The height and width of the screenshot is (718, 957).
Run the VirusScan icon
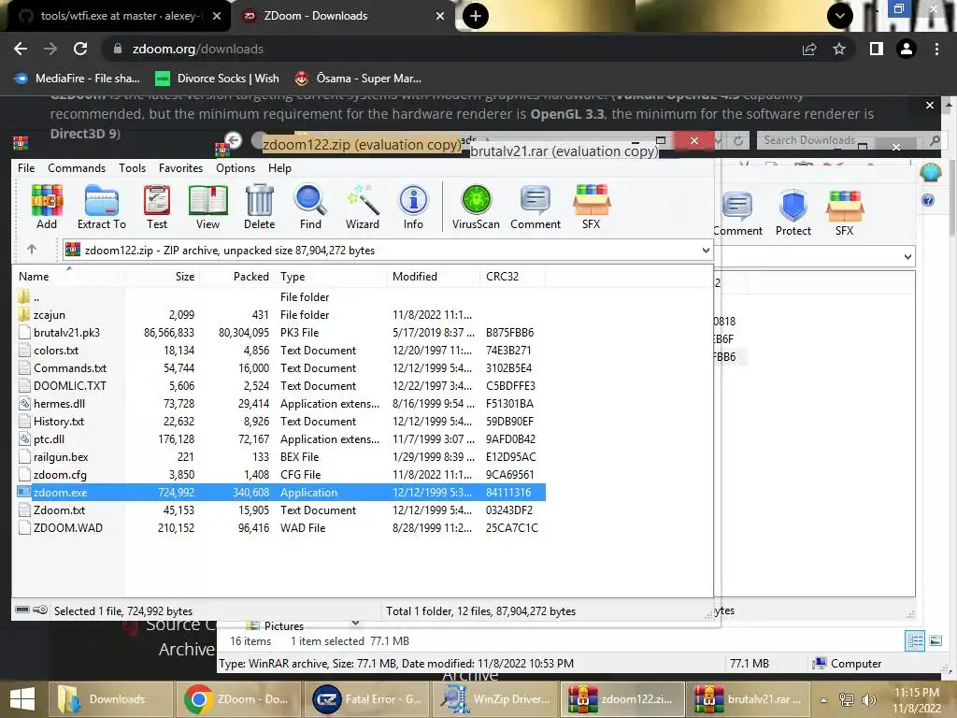tap(476, 207)
